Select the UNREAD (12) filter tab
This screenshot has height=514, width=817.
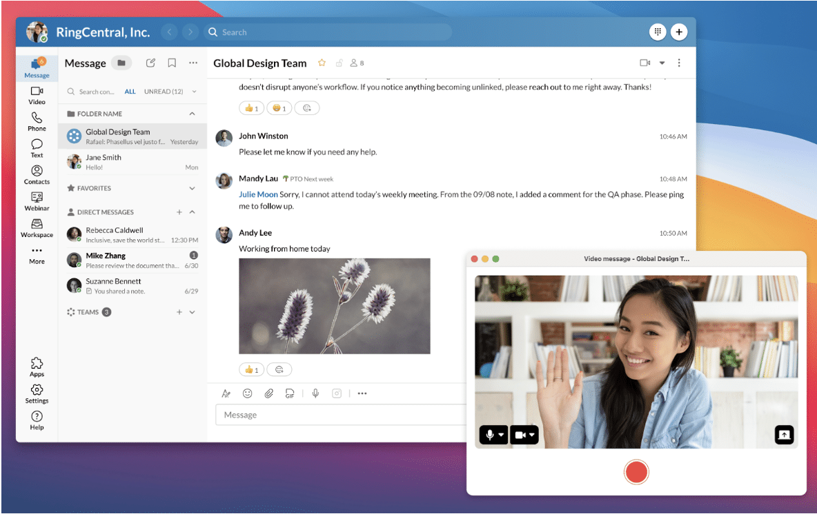[x=164, y=92]
